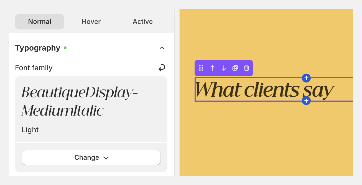Click the plus button above the heading
The image size is (362, 185).
click(x=306, y=78)
